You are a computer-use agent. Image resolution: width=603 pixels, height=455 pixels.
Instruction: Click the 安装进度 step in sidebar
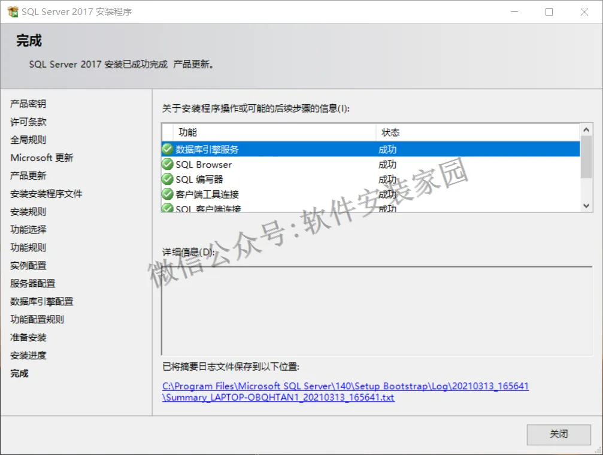[28, 356]
